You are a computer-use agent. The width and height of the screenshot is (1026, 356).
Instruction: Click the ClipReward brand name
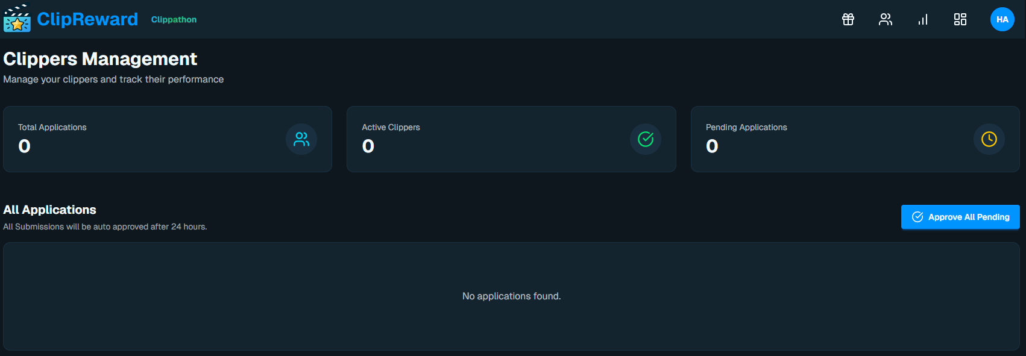(x=87, y=19)
